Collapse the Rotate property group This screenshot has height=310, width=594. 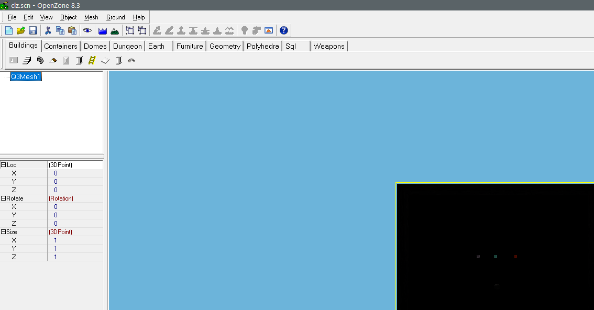click(x=3, y=198)
